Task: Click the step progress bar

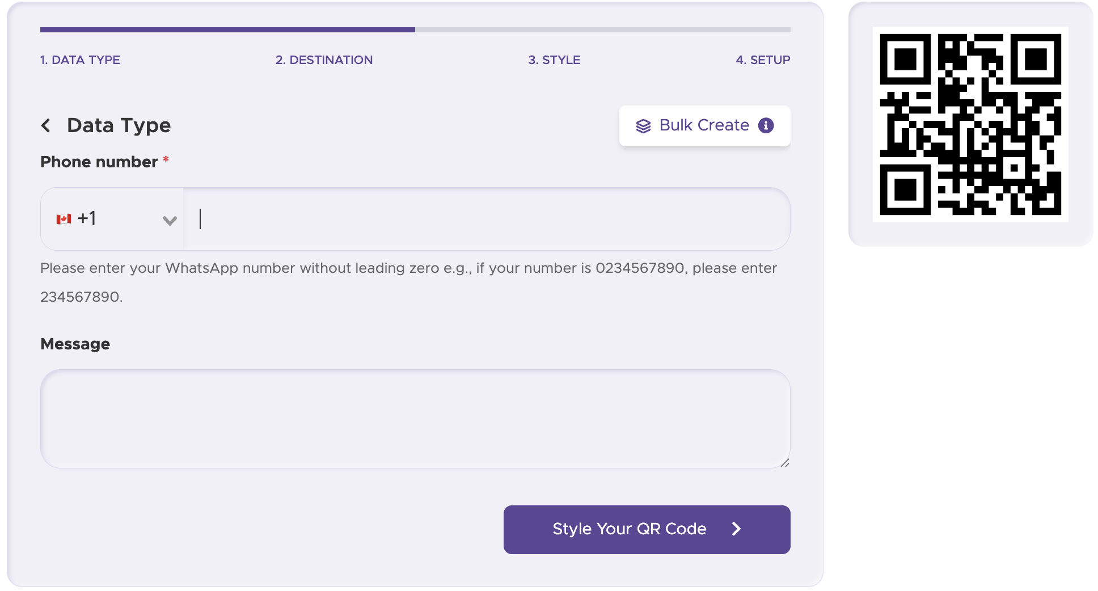Action: pos(415,29)
